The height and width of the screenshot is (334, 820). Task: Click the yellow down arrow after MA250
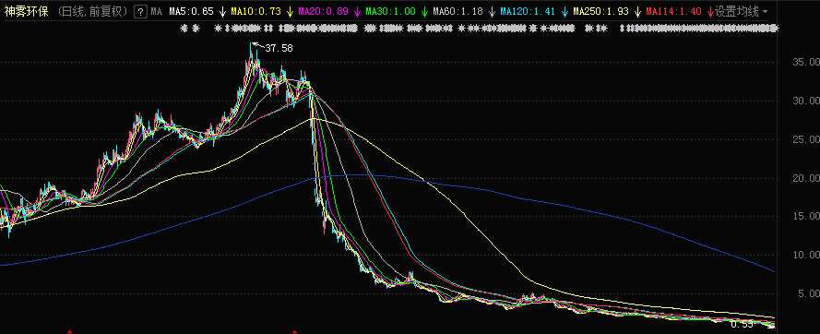(x=637, y=11)
